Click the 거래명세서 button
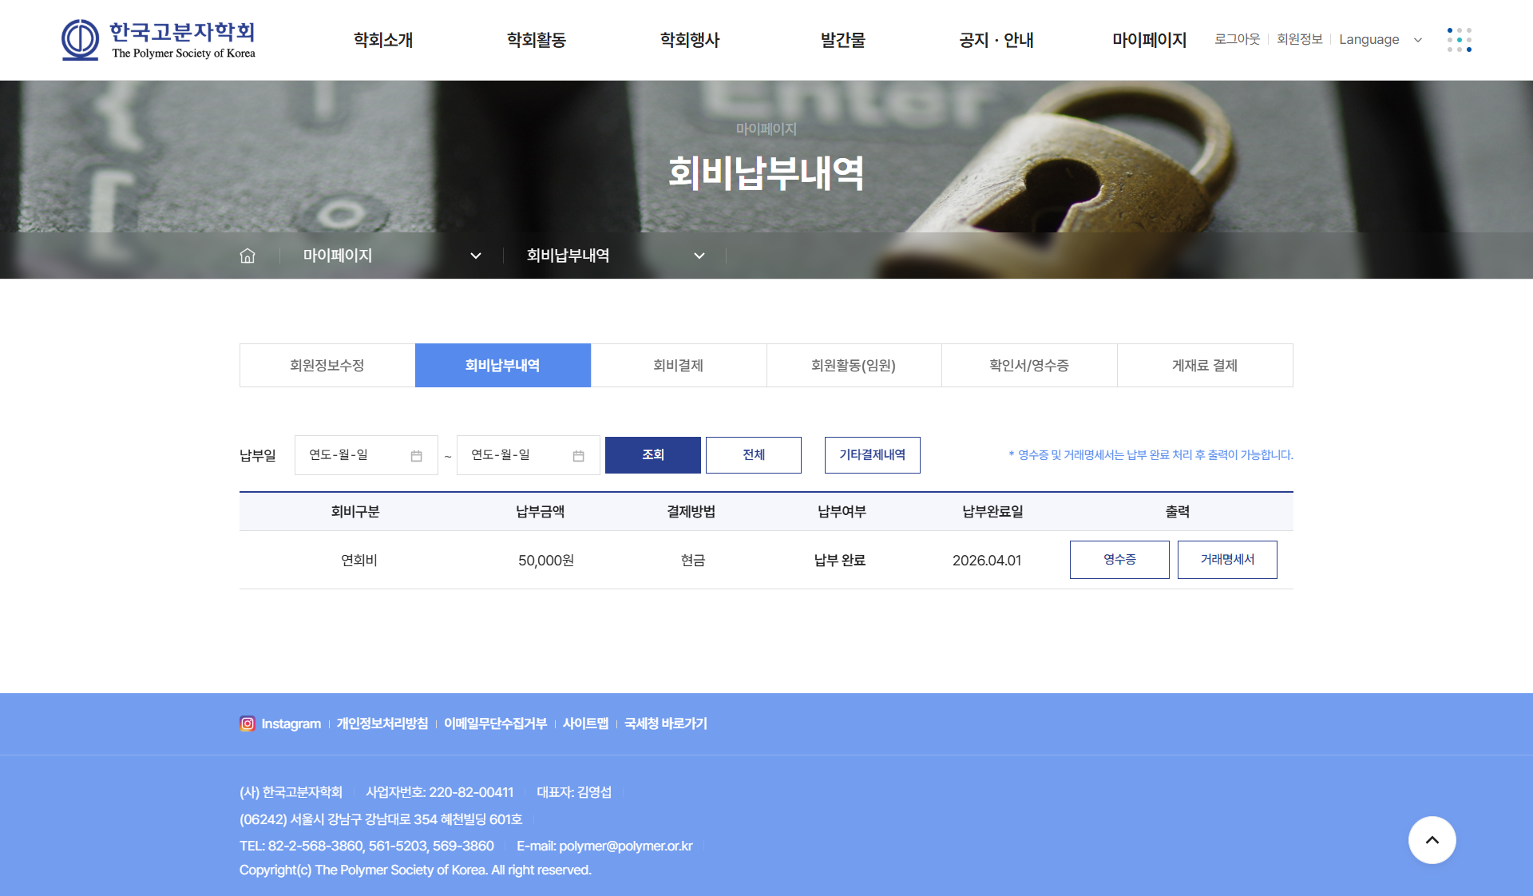The image size is (1533, 896). [1226, 560]
